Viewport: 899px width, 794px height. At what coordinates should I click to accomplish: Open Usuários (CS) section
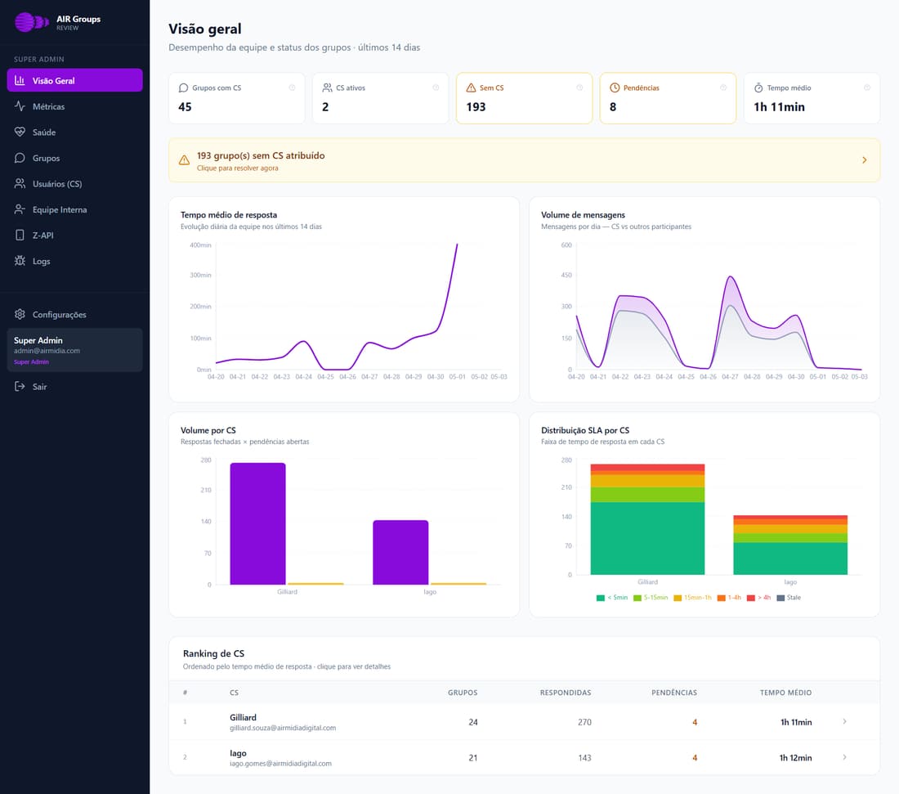tap(74, 184)
